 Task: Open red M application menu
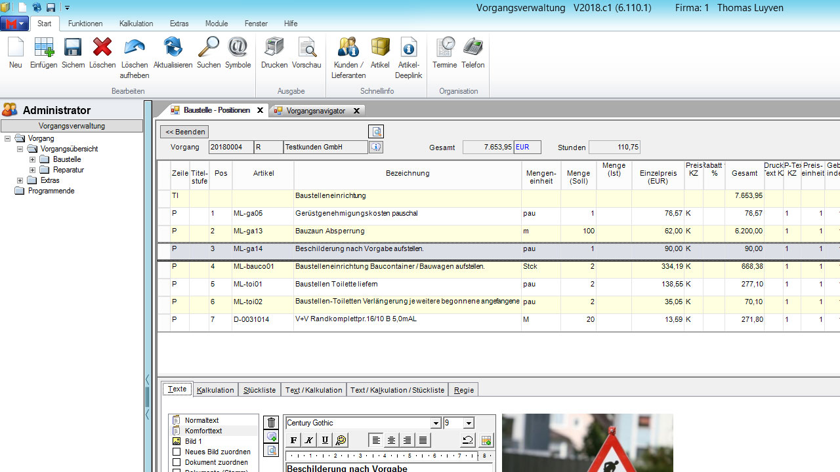point(14,24)
